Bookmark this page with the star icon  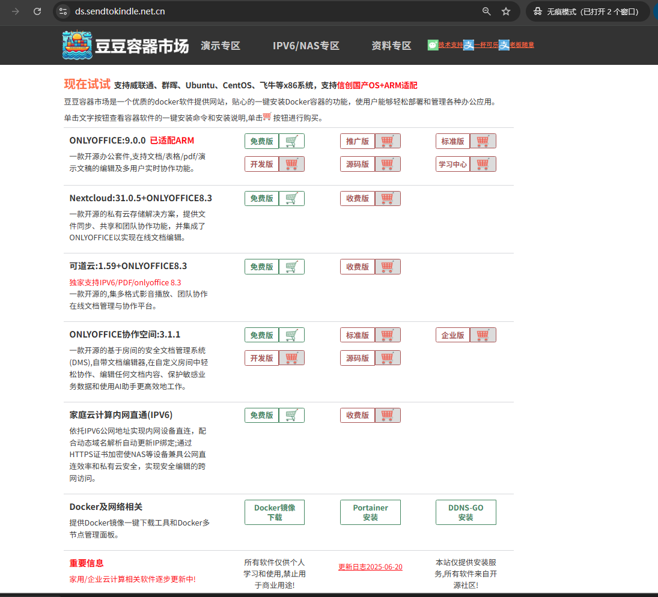point(506,11)
